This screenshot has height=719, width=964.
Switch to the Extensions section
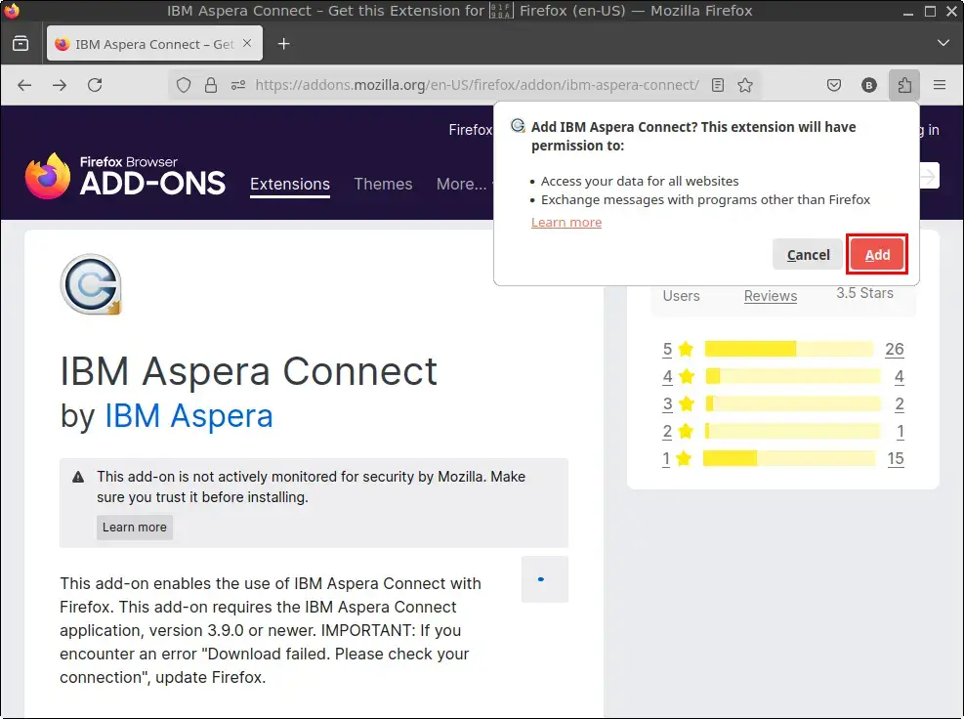289,184
